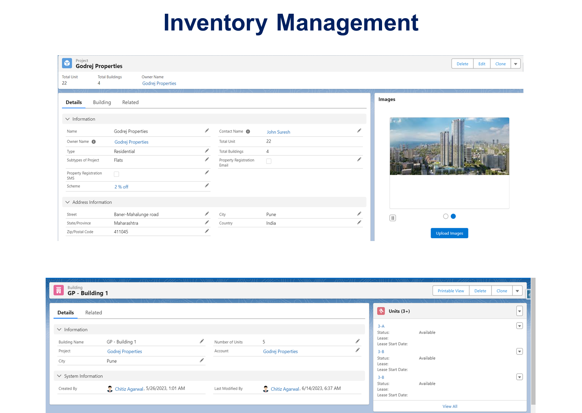Edit Number of Units pencil icon
The width and height of the screenshot is (582, 413).
point(357,341)
